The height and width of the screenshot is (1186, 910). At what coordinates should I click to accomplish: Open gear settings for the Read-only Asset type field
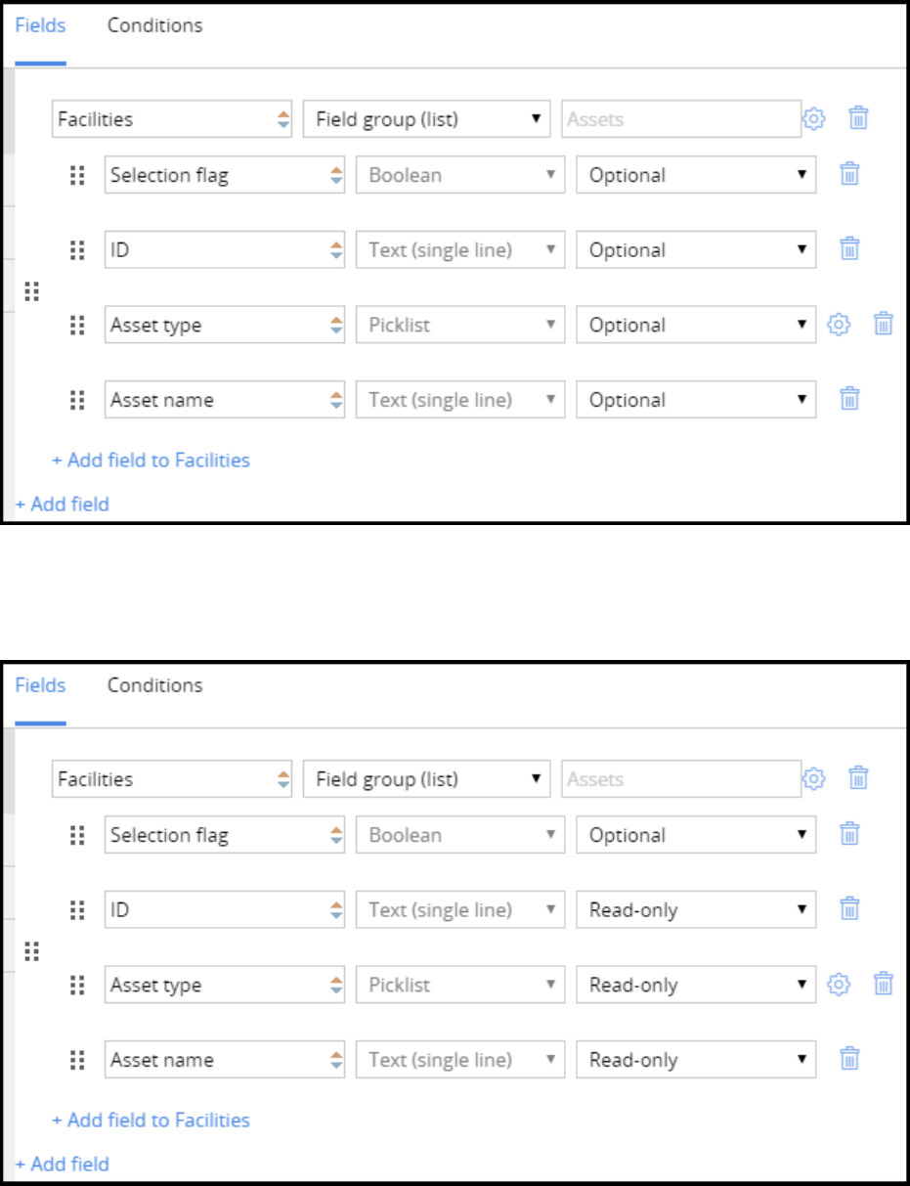pos(838,984)
